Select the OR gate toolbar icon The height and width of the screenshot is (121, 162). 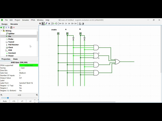coord(66,24)
